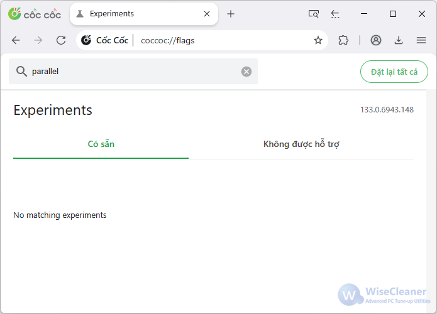The height and width of the screenshot is (314, 437).
Task: Switch to Không được hỗ trợ tab
Action: (301, 144)
